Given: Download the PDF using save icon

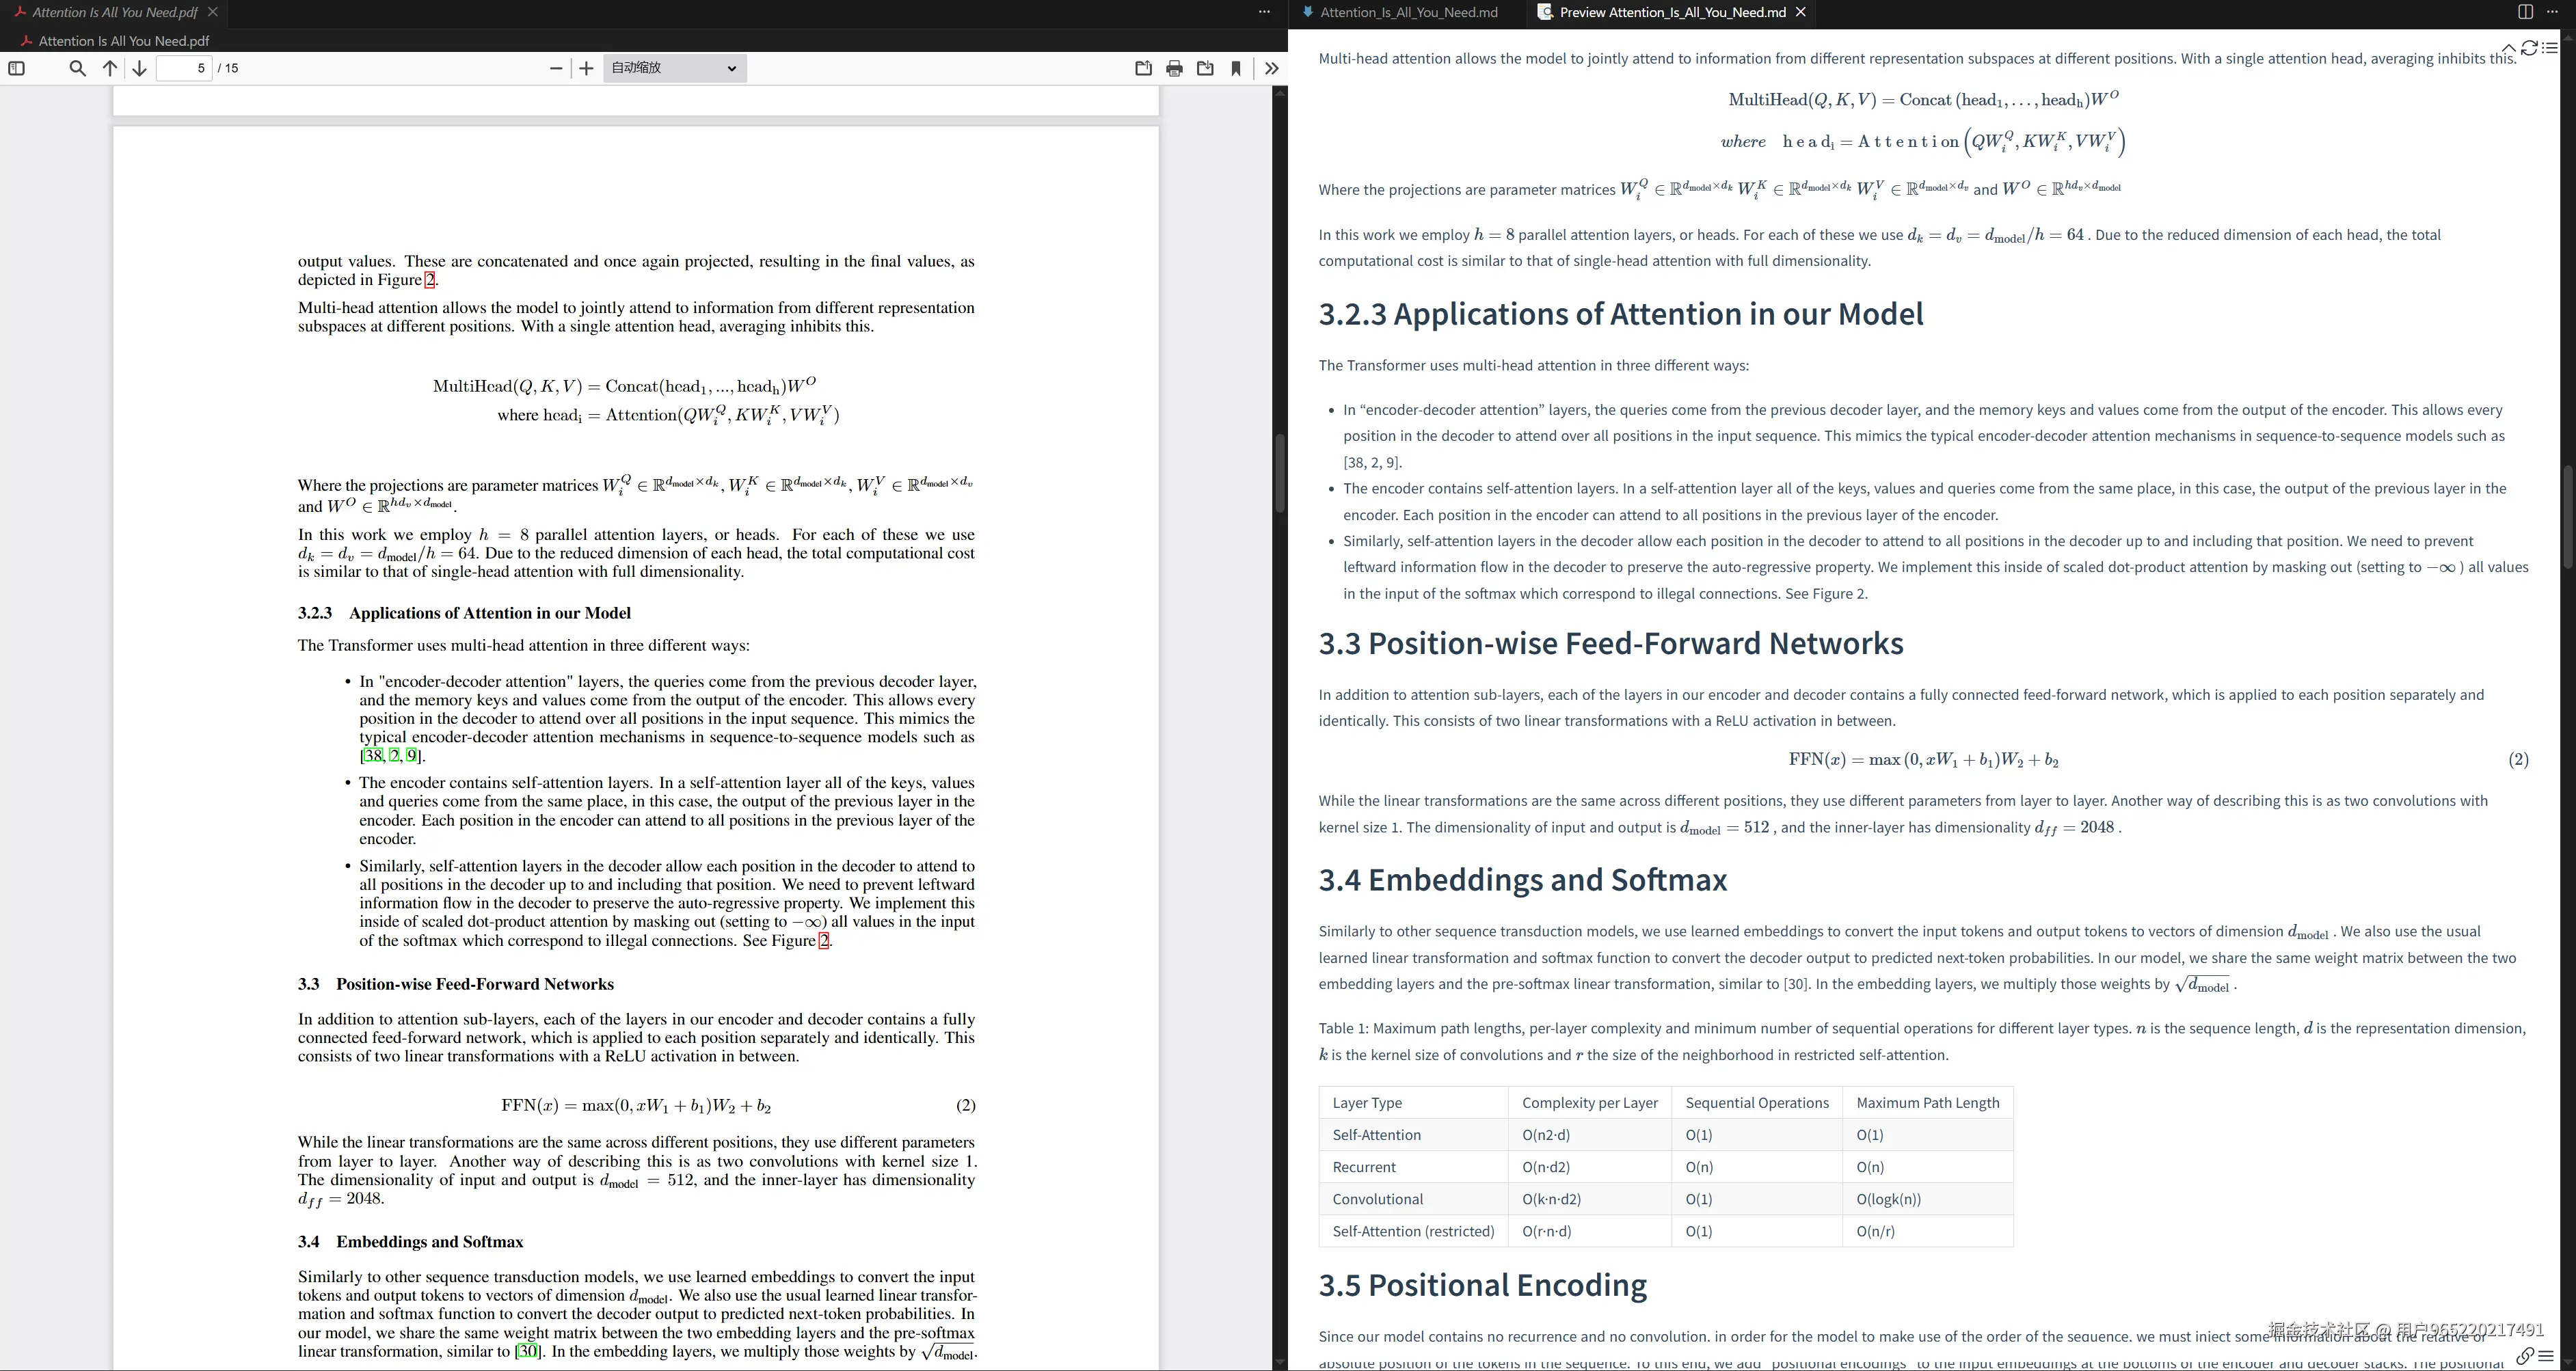Looking at the screenshot, I should [1205, 68].
